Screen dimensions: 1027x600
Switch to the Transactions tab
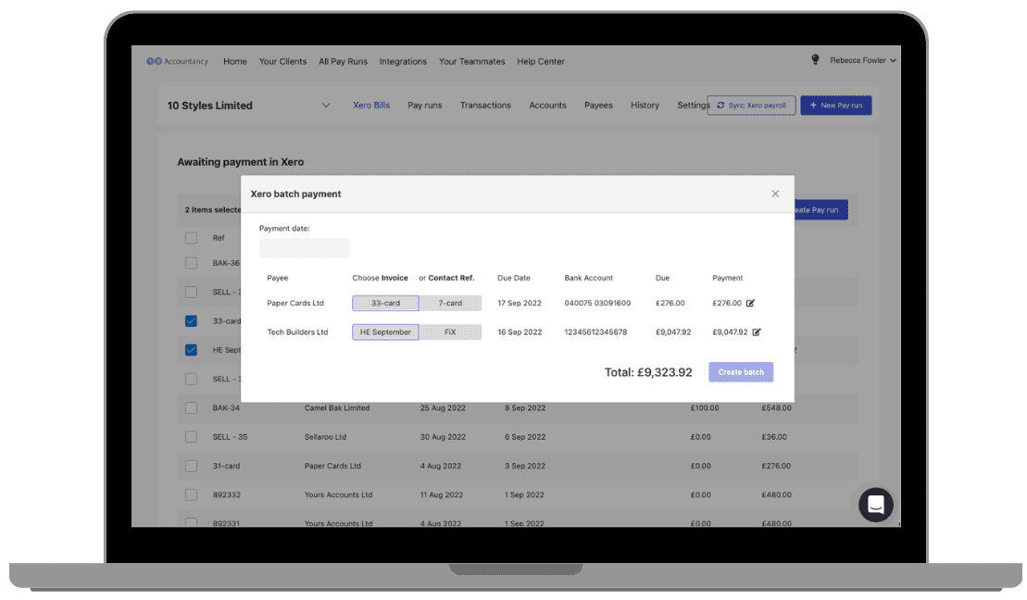[x=485, y=105]
